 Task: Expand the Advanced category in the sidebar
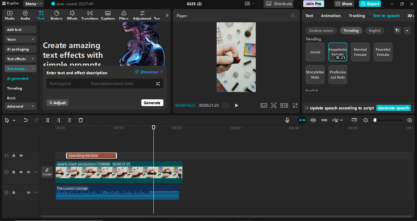pos(20,106)
